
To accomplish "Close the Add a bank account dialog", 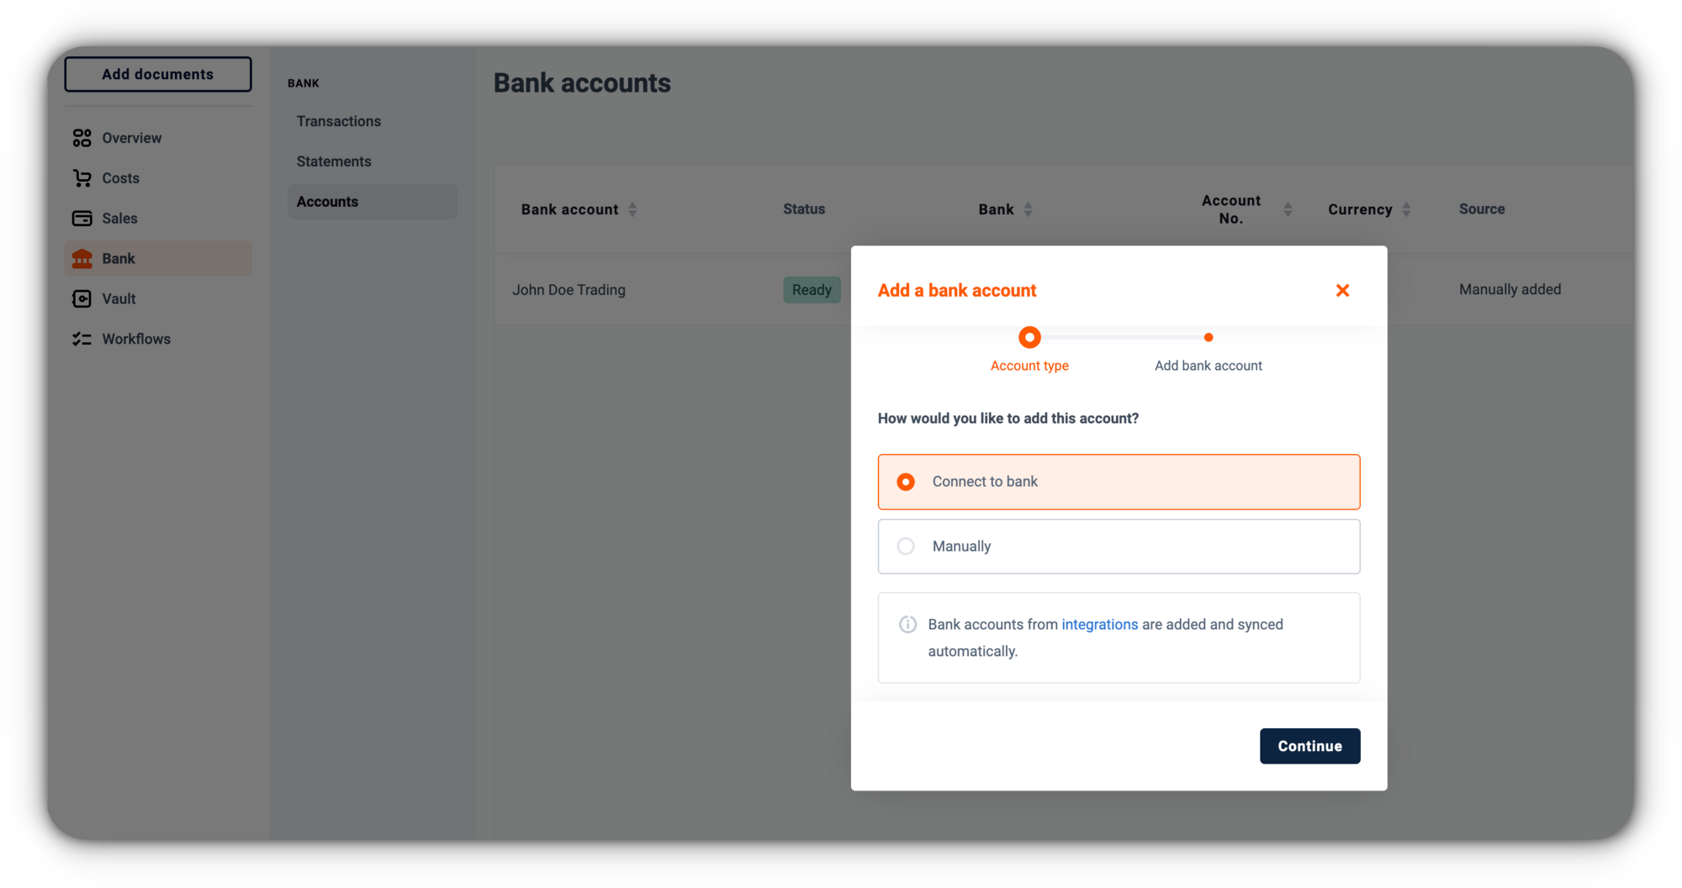I will click(1342, 290).
